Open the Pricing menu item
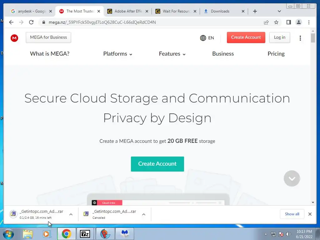This screenshot has height=240, width=320. pyautogui.click(x=276, y=54)
